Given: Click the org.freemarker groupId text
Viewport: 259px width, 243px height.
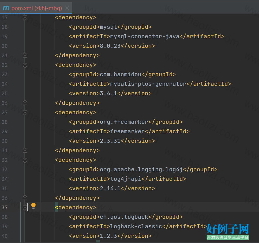Looking at the screenshot, I should coord(124,122).
